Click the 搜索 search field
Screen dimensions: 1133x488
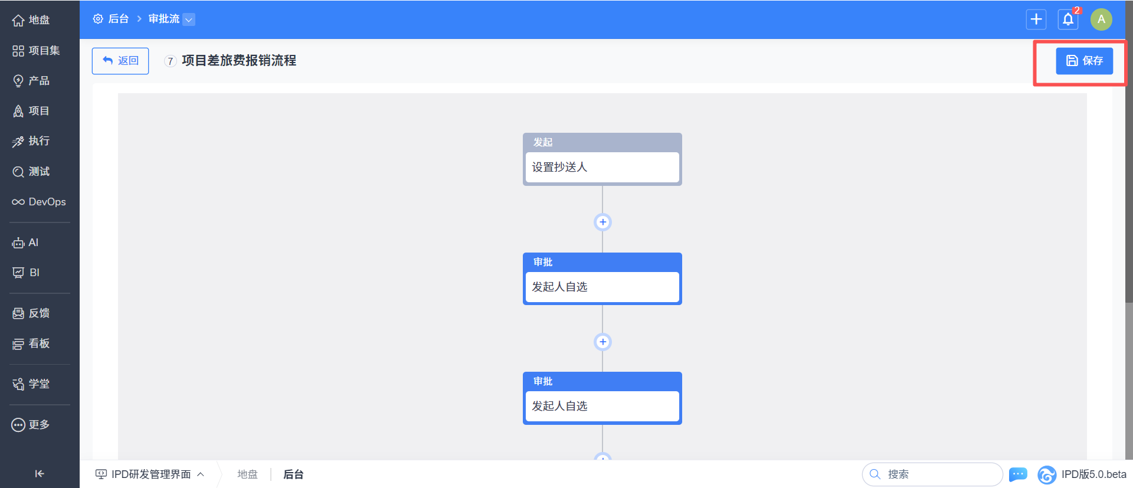[938, 474]
